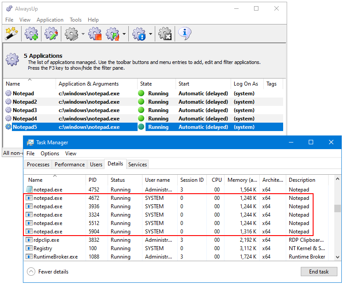
Task: Open dropdown arrow beside Start Application icon
Action: coord(83,34)
